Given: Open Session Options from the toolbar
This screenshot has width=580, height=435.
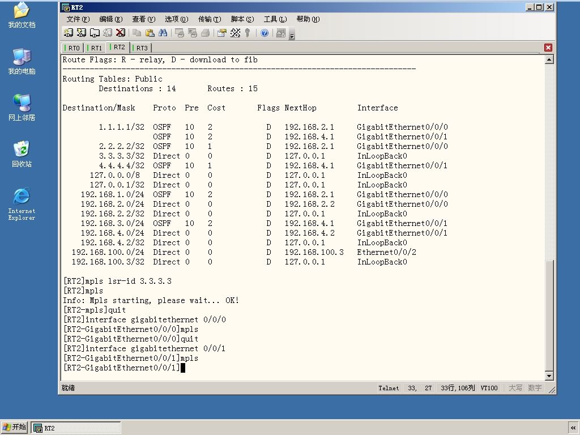Looking at the screenshot, I should pos(222,33).
